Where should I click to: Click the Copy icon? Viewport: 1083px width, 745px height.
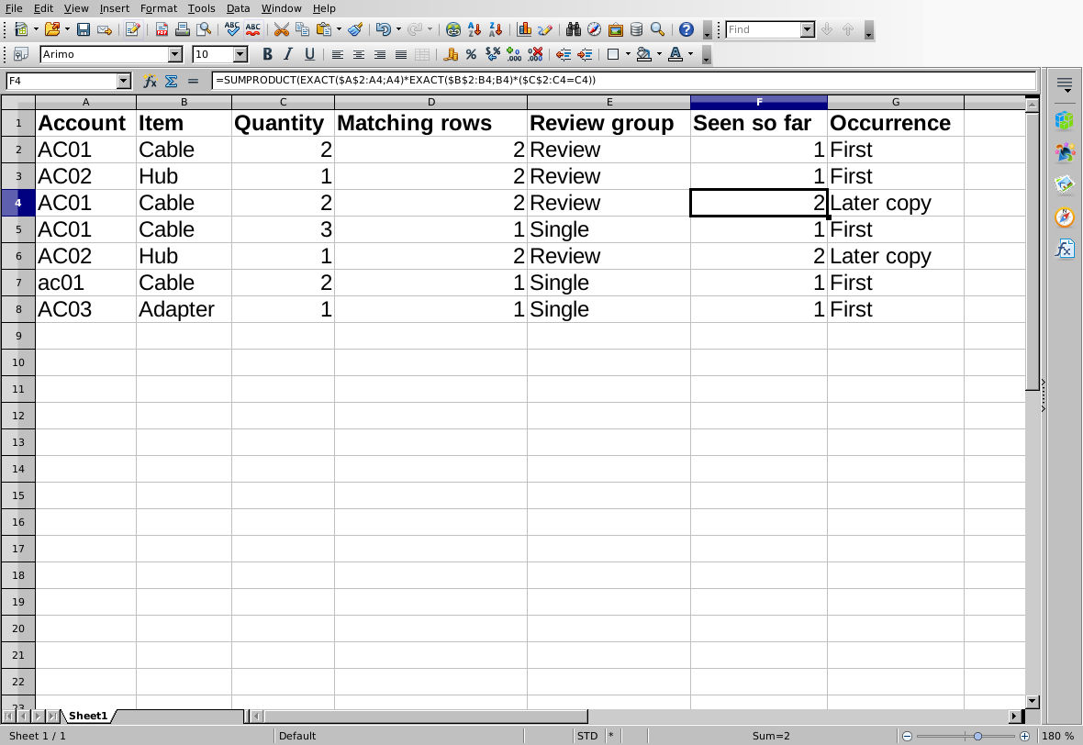[302, 29]
